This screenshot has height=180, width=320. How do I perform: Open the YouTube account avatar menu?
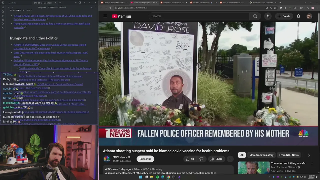coord(309,16)
